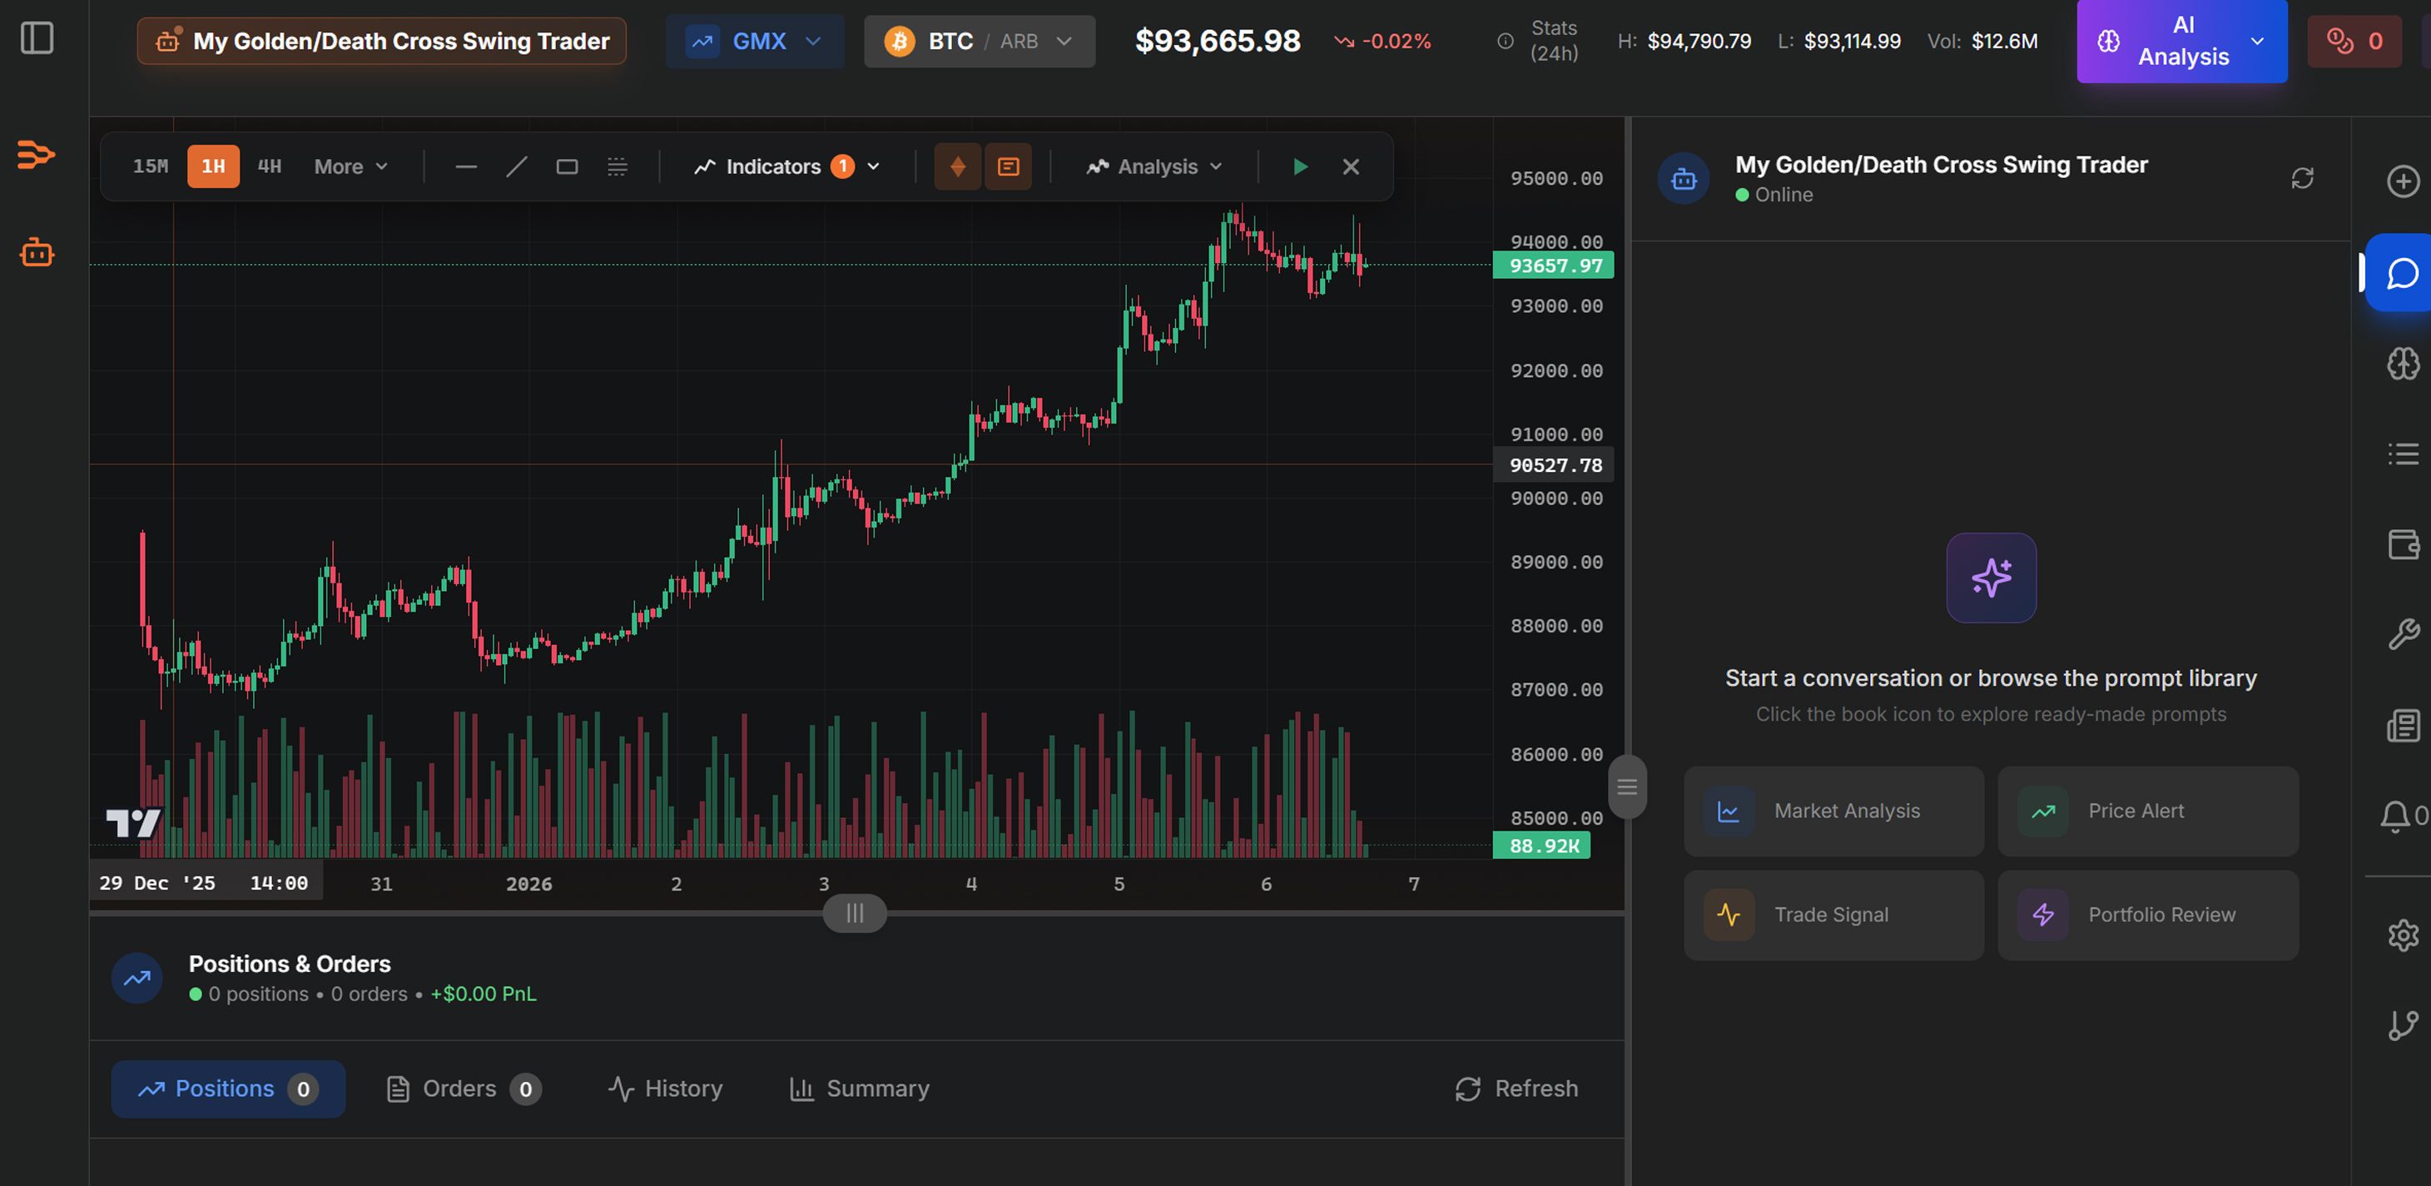Open the list icon in right sidebar
The width and height of the screenshot is (2431, 1186).
click(x=2403, y=454)
